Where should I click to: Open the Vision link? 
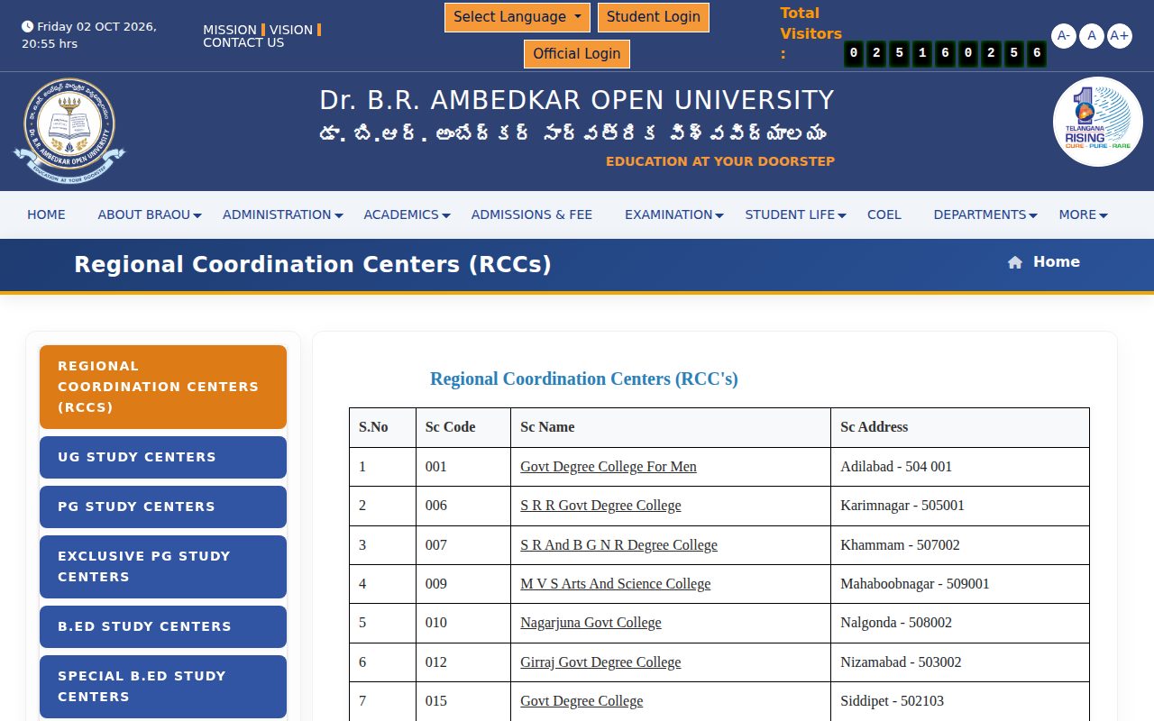[x=291, y=30]
